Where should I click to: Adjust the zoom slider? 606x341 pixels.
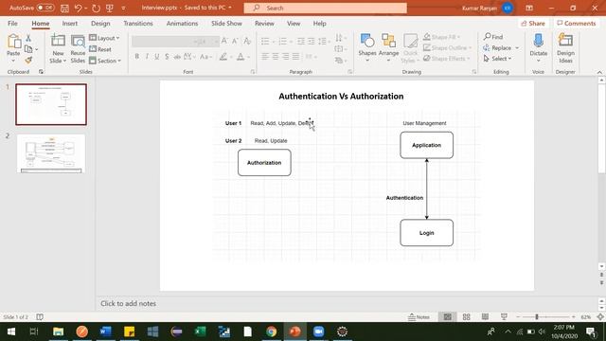click(537, 317)
